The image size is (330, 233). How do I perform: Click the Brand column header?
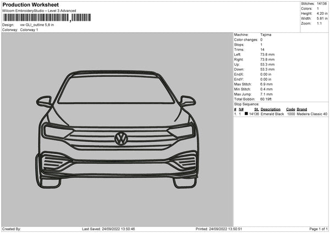[x=302, y=109]
